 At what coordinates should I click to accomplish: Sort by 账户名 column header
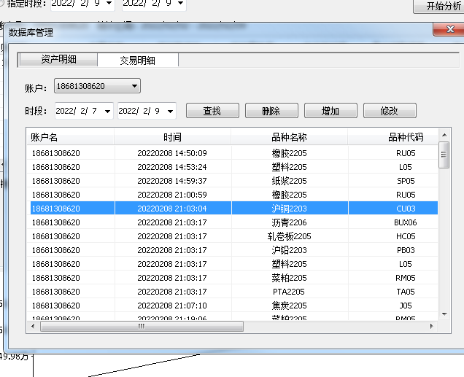click(x=70, y=137)
